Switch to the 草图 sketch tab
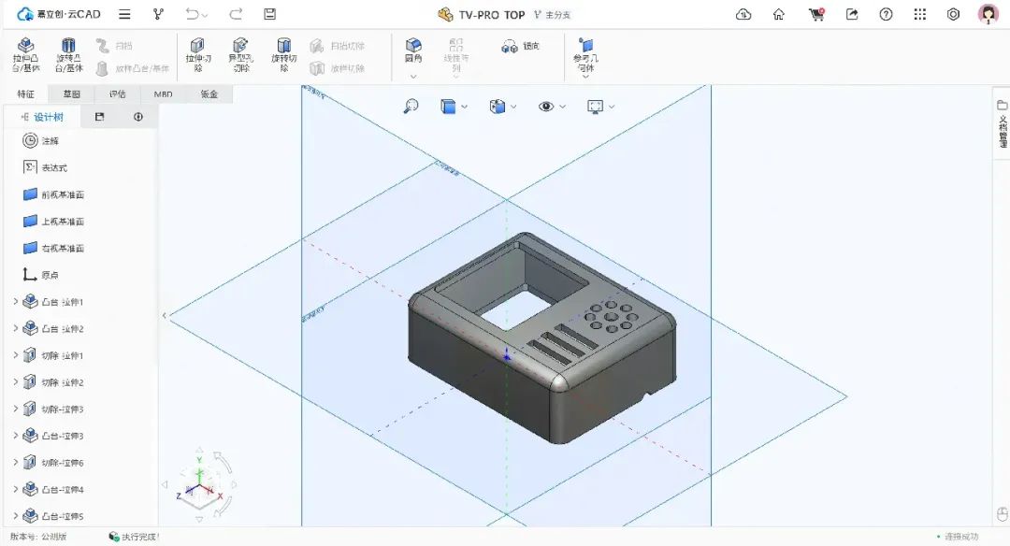This screenshot has width=1010, height=546. pos(72,93)
